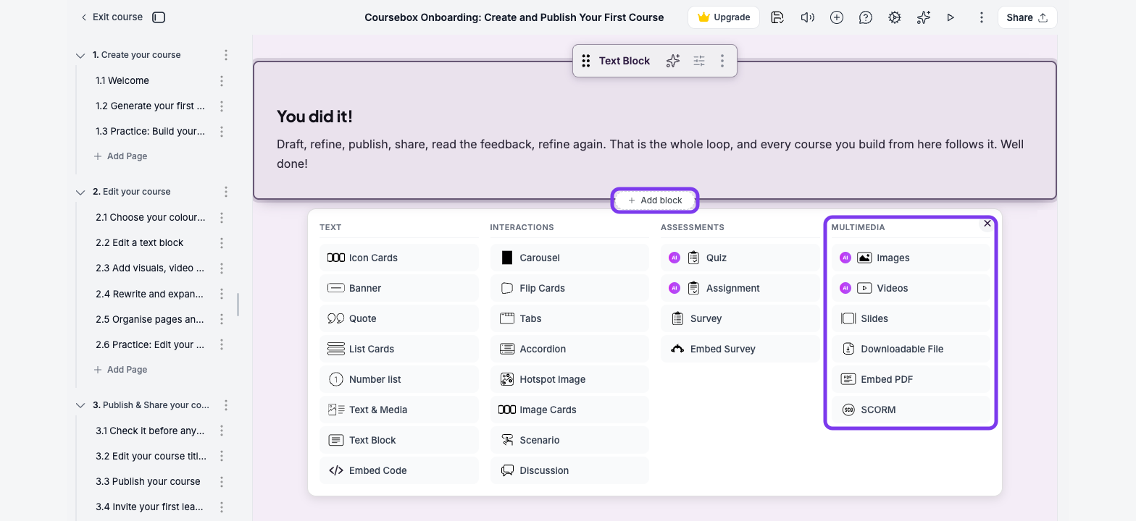Click the 'You did it!' heading text
The height and width of the screenshot is (521, 1136).
(x=314, y=117)
